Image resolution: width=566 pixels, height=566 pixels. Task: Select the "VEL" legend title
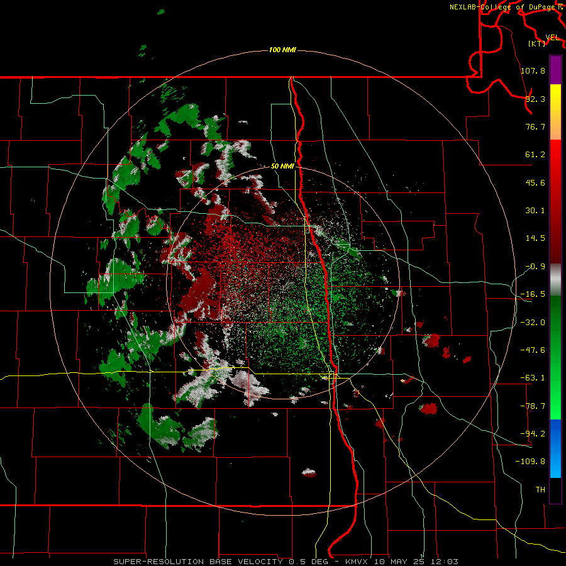[x=552, y=38]
